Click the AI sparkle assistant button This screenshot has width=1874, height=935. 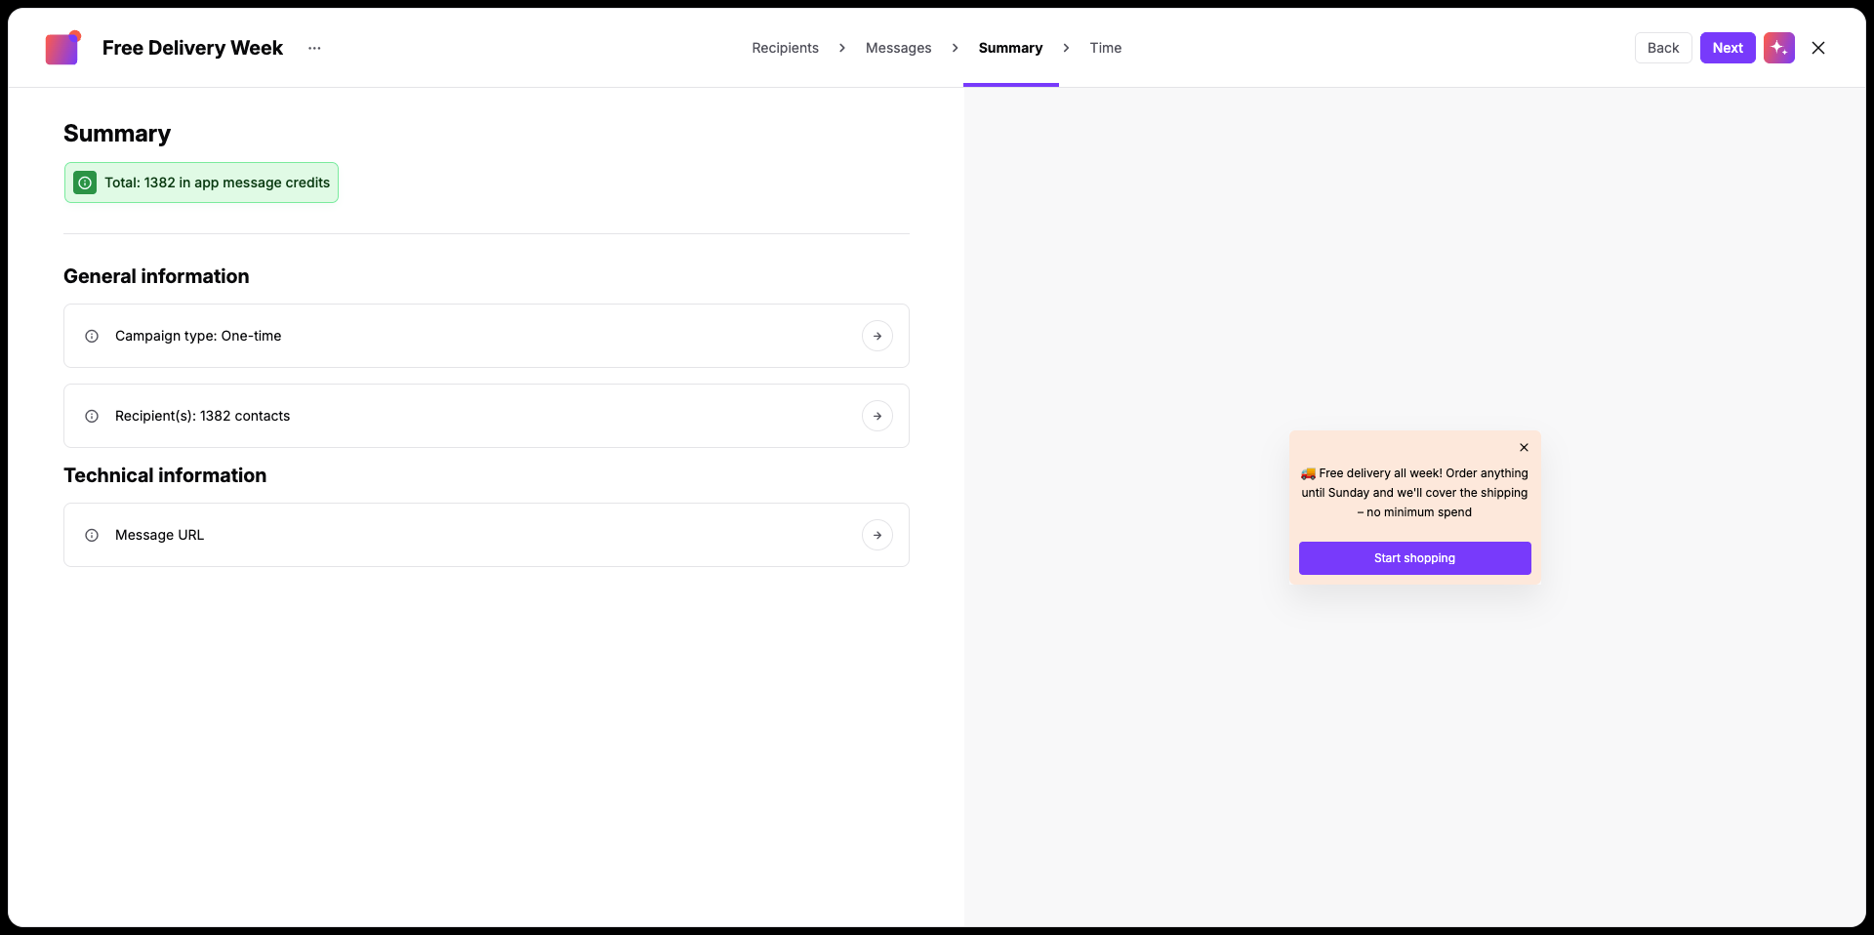pos(1778,48)
